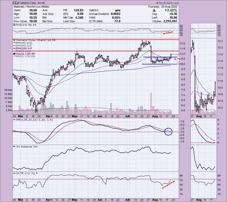Click the date Thursday 20-Aug-2020
Screen dimensions: 227x202
coord(162,7)
